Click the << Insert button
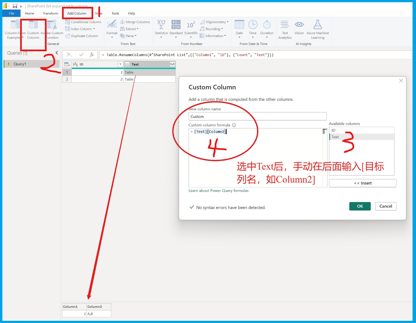The width and height of the screenshot is (416, 323). [362, 183]
